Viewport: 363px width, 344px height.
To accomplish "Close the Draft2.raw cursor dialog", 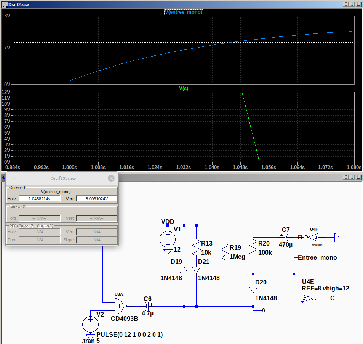I will point(111,178).
